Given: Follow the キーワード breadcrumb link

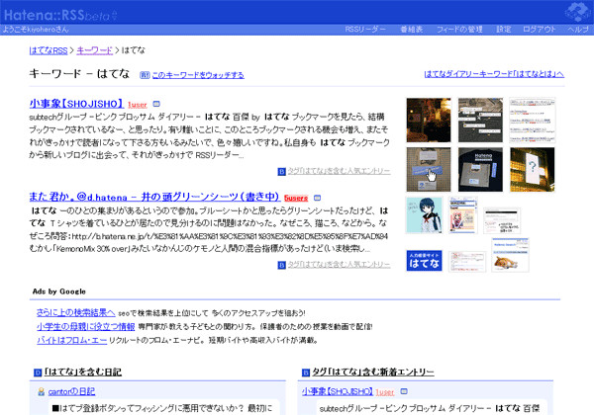Looking at the screenshot, I should coord(95,50).
